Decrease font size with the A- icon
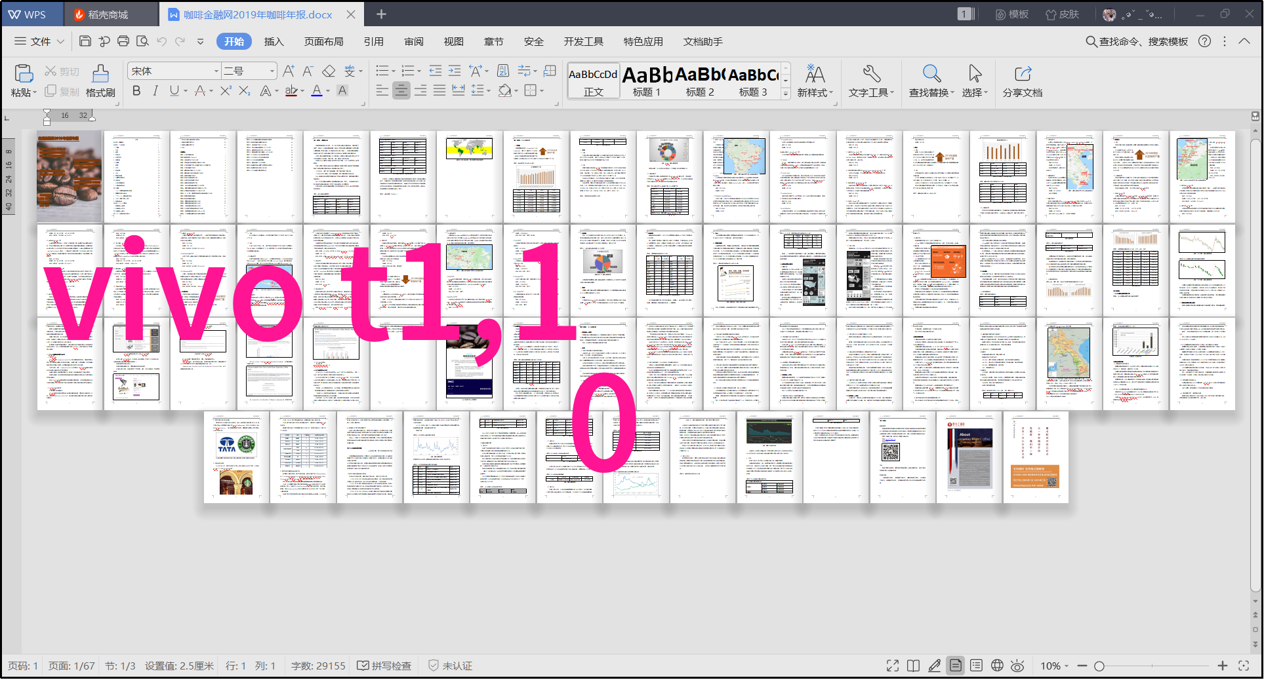Viewport: 1264px width, 680px height. tap(308, 71)
